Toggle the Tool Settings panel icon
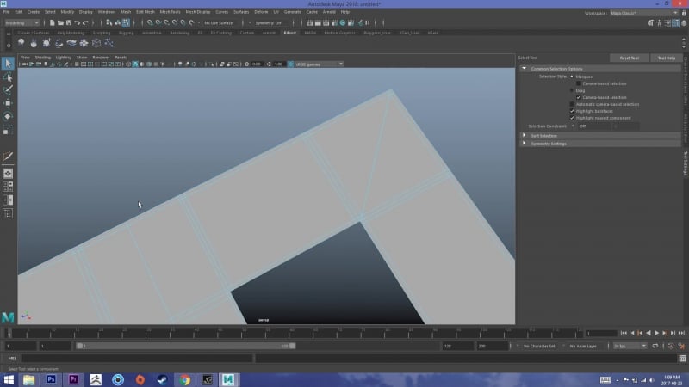Image resolution: width=689 pixels, height=387 pixels. pos(676,23)
